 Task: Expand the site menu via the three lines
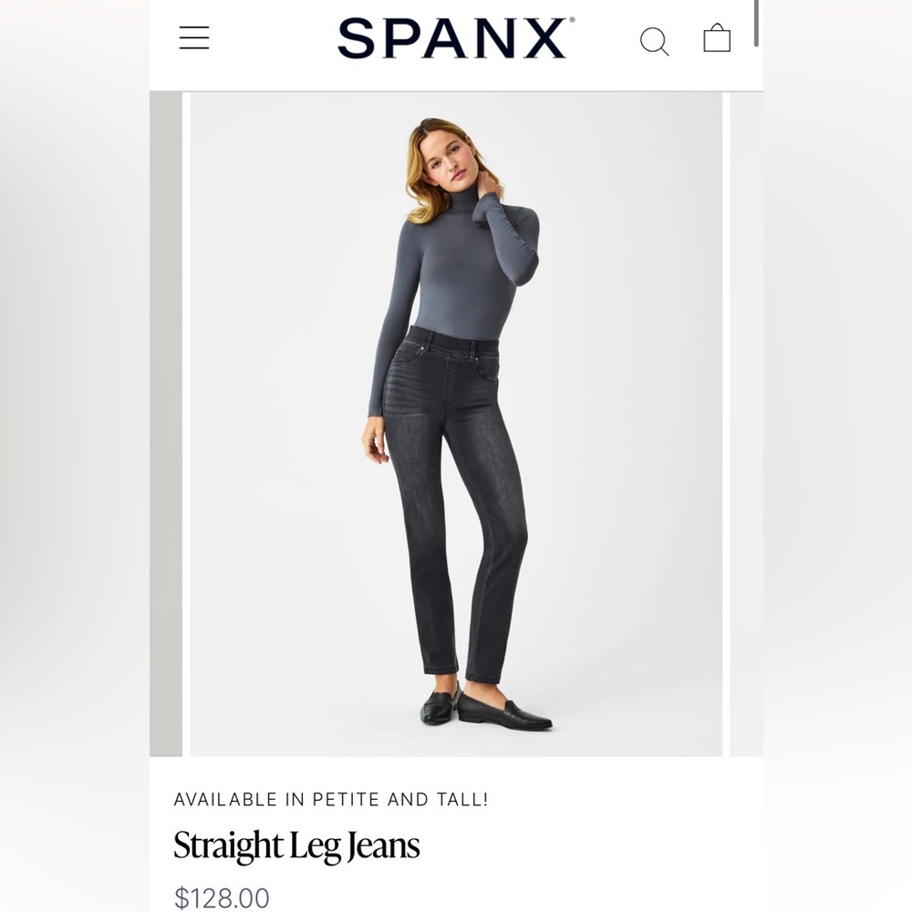coord(194,37)
